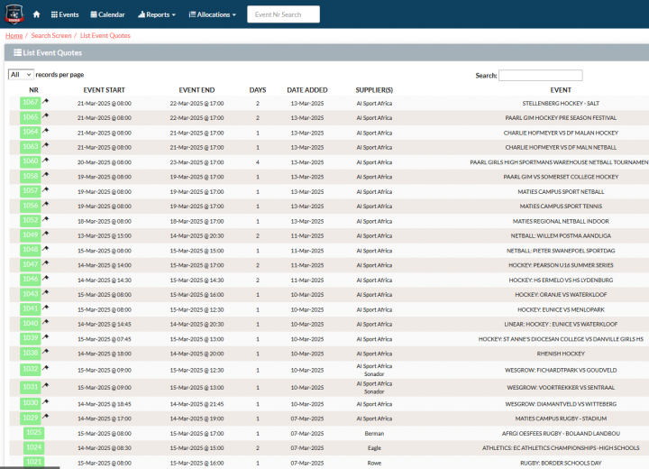The width and height of the screenshot is (649, 469).
Task: Click the share arrow icon beside quote 1064
Action: (x=46, y=131)
